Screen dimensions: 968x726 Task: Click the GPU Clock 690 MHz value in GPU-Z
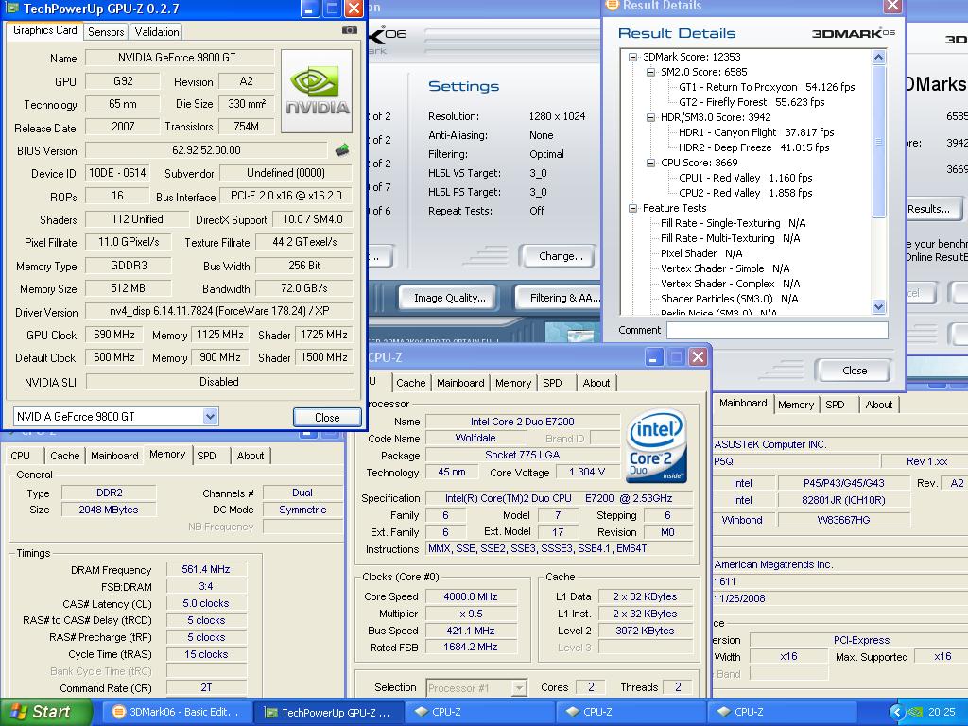click(x=114, y=335)
